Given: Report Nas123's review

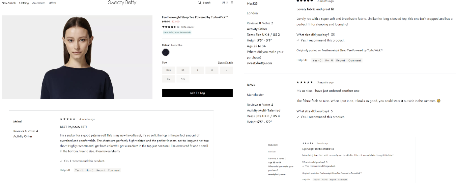Looking at the screenshot, I should (341, 60).
